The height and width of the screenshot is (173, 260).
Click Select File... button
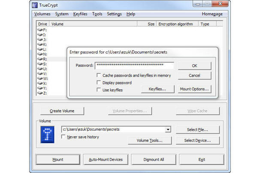[197, 130]
